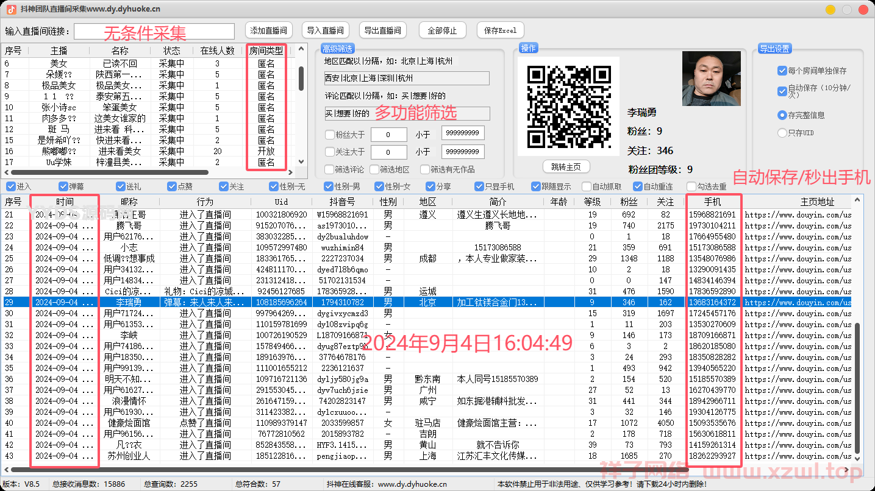Click the 抖音号 column header
875x491 pixels.
pyautogui.click(x=344, y=202)
